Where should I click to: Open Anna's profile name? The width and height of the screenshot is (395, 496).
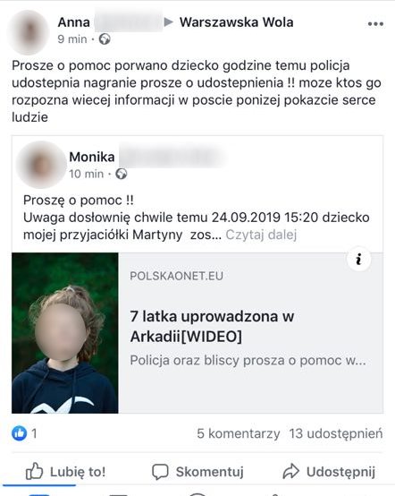pyautogui.click(x=74, y=22)
